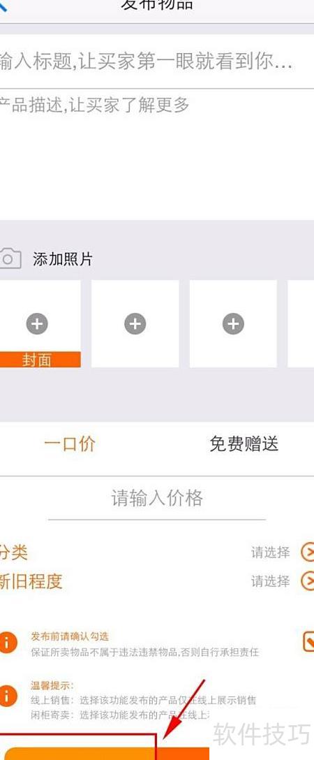314x760 pixels.
Task: Tap the partially visible fourth photo slot
Action: 301,324
